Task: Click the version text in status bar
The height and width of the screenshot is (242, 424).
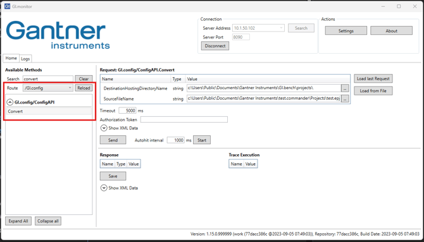Action: [x=305, y=234]
